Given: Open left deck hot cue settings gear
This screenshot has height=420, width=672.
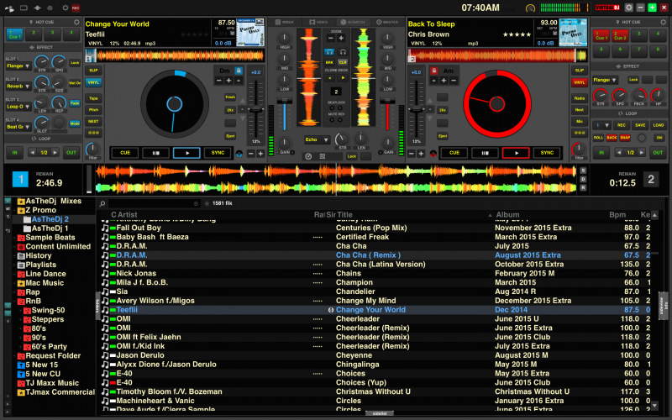Looking at the screenshot, I should tap(76, 22).
